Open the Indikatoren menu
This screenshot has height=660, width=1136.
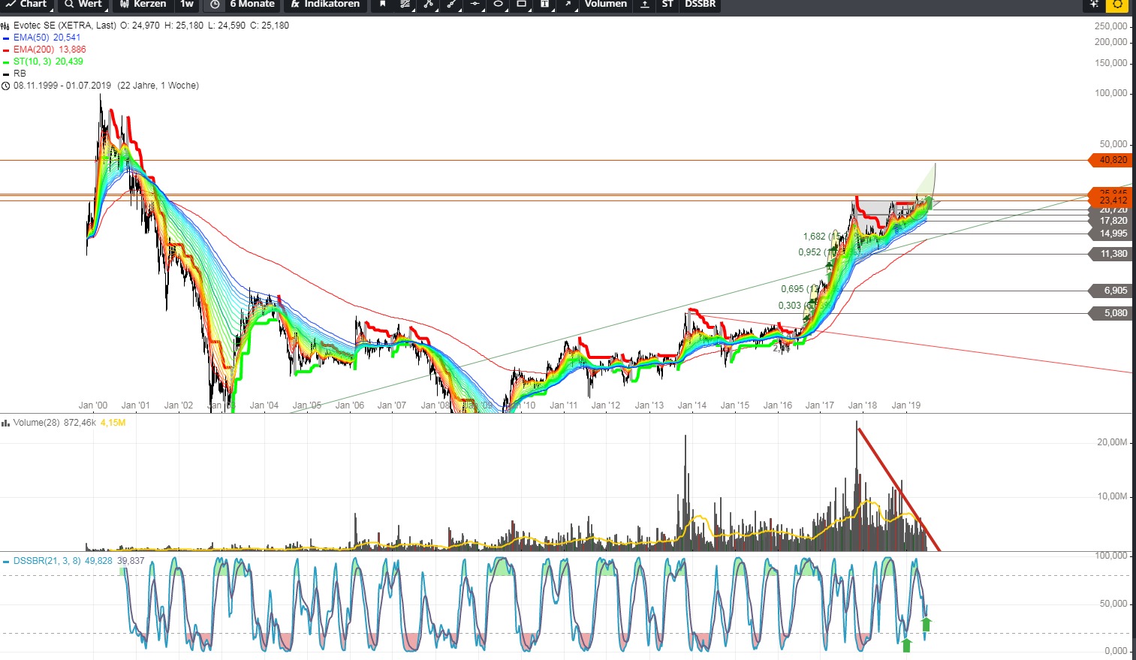tap(324, 5)
